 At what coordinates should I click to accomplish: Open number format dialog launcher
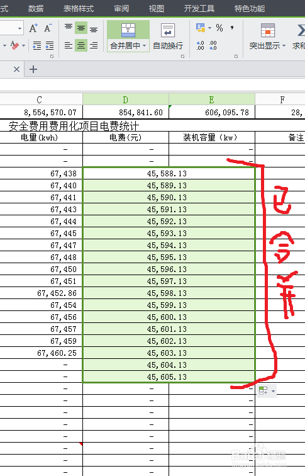pos(236,57)
